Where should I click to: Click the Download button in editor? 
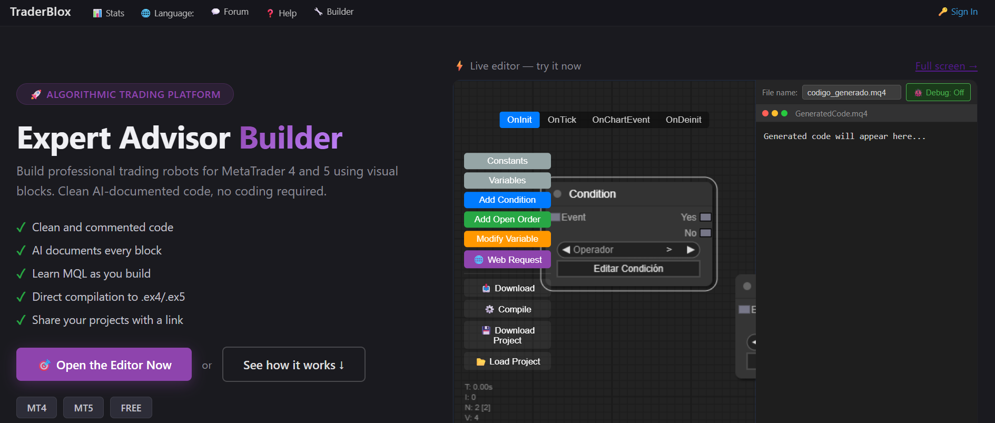click(x=507, y=288)
